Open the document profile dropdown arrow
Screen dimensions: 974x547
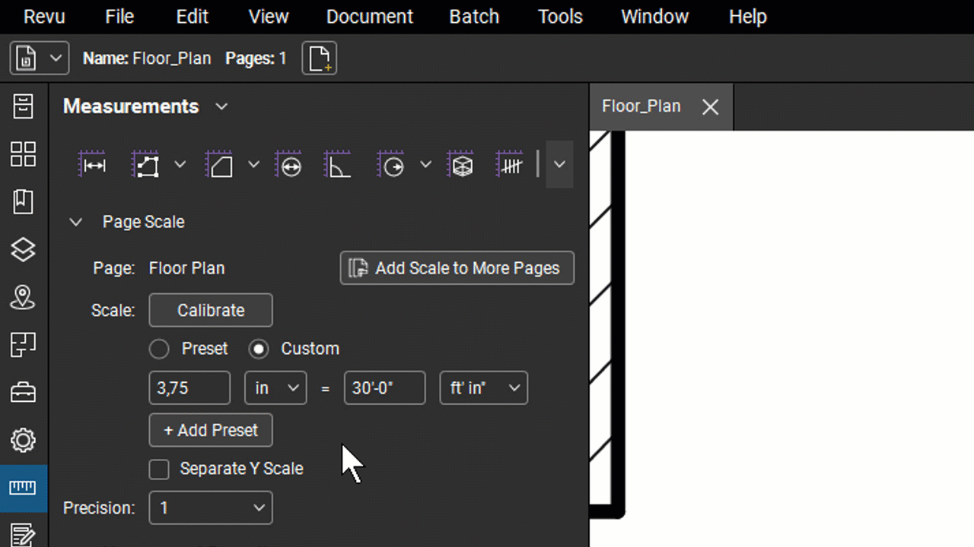pyautogui.click(x=56, y=58)
